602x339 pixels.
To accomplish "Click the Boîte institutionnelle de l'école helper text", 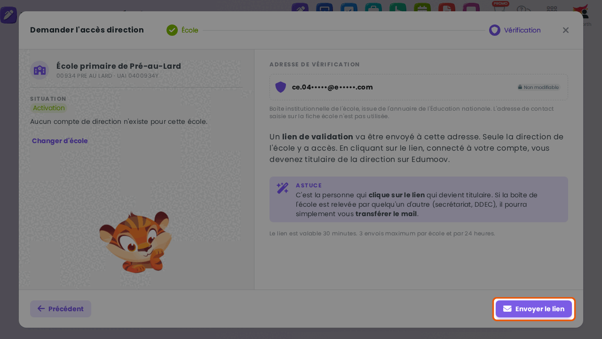I will pyautogui.click(x=412, y=112).
